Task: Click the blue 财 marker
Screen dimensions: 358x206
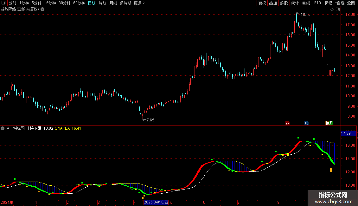Action: point(306,123)
